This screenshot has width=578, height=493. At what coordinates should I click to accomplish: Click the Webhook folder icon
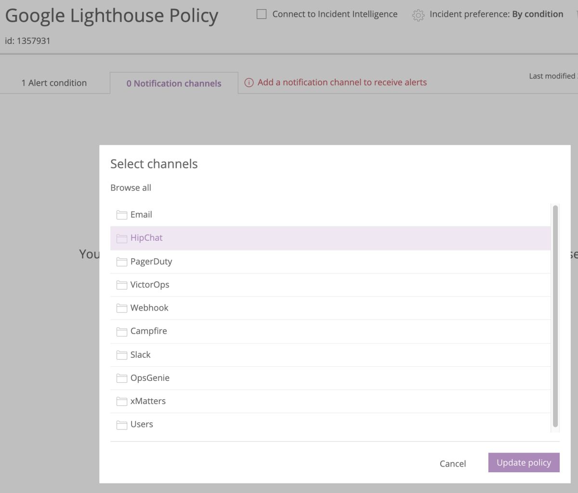121,308
